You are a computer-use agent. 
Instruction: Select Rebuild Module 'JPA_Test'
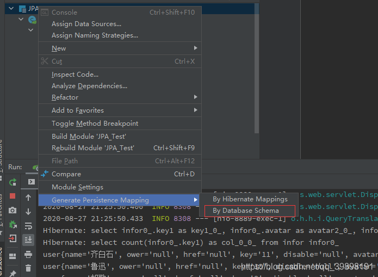[120, 147]
